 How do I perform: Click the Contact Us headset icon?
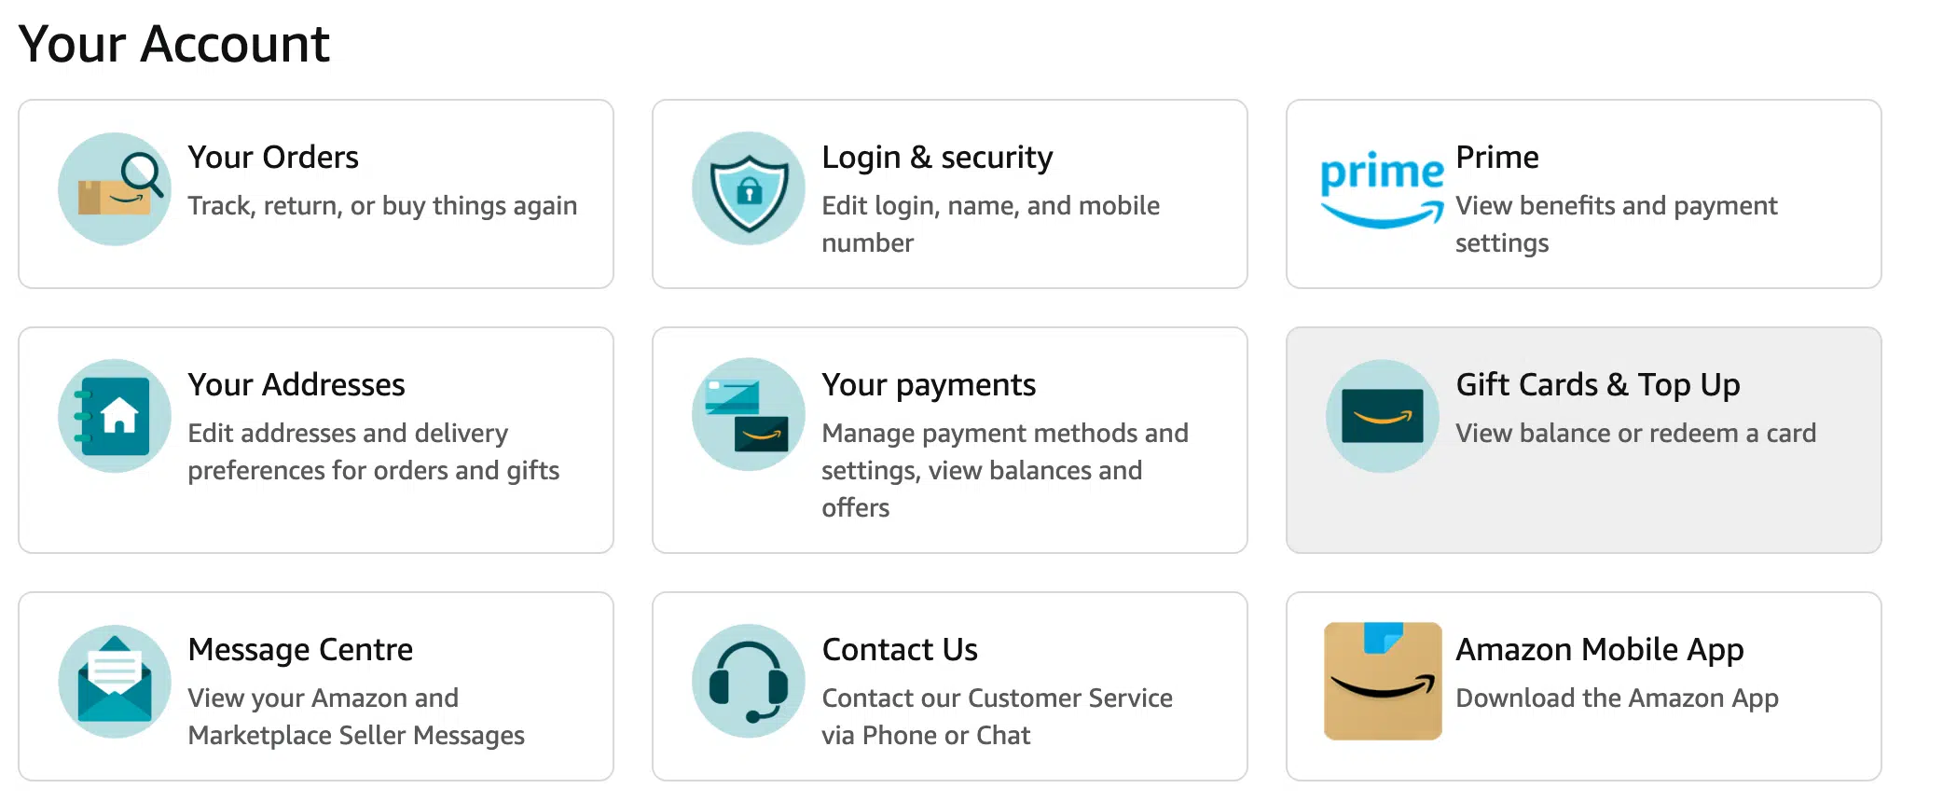(x=749, y=682)
